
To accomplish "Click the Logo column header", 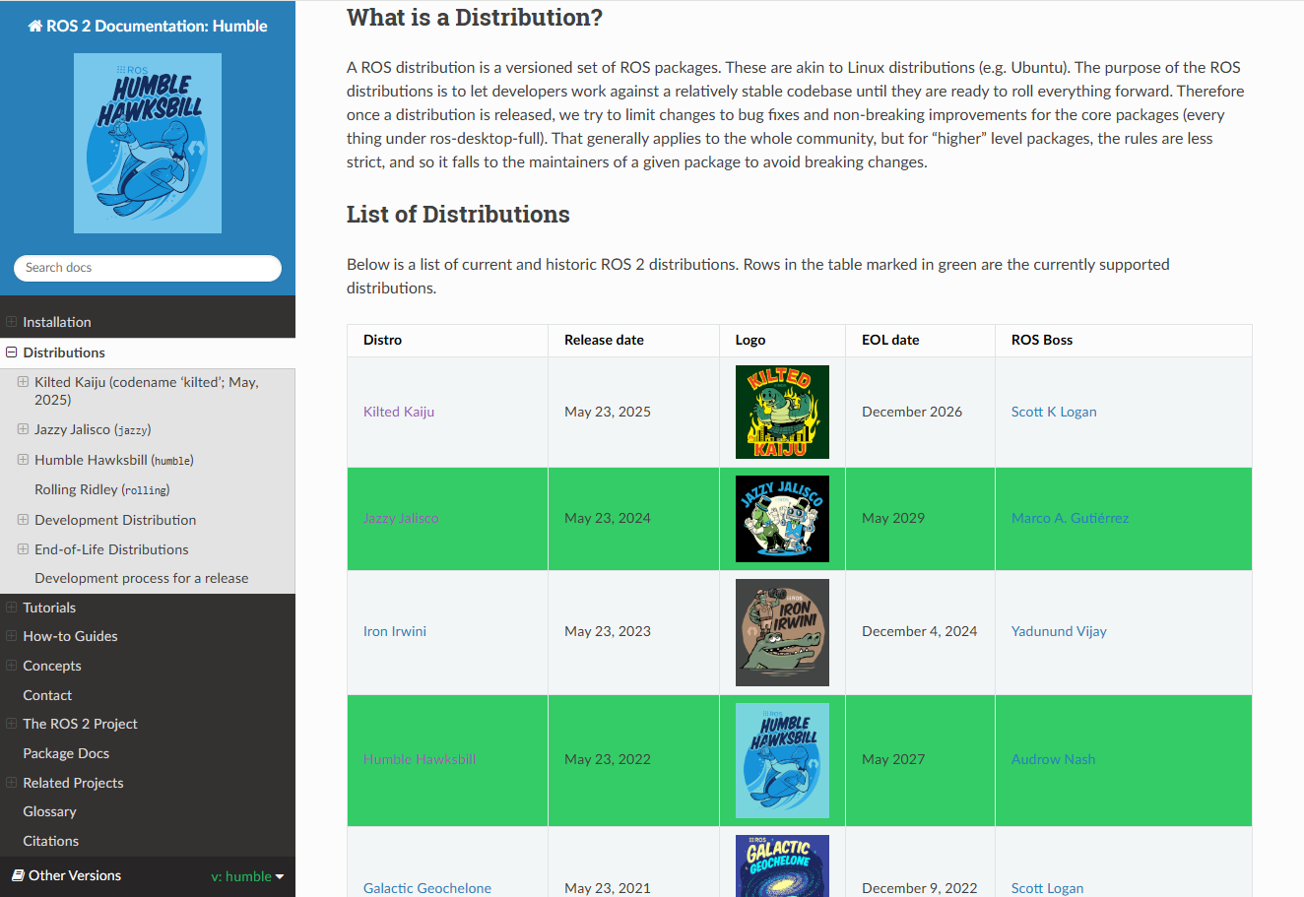I will point(750,340).
